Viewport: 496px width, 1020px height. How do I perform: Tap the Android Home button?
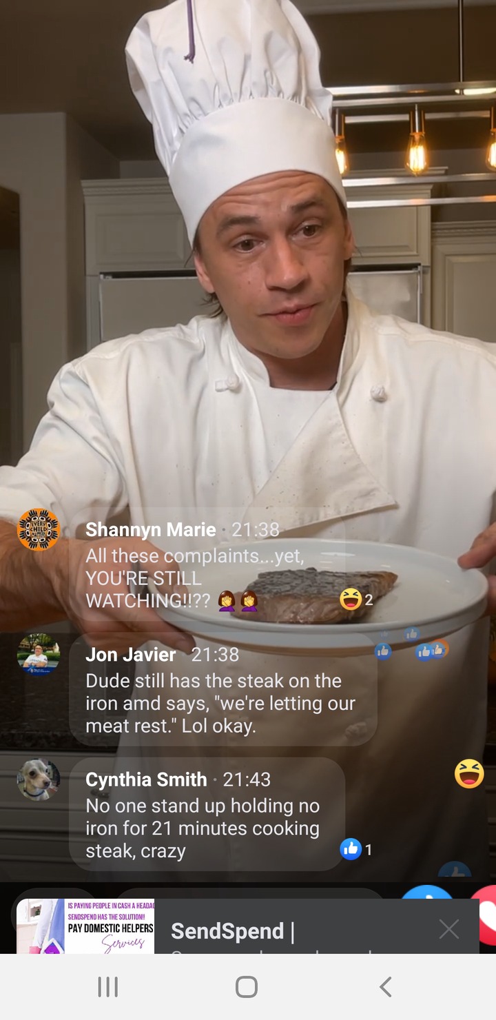pos(247,987)
